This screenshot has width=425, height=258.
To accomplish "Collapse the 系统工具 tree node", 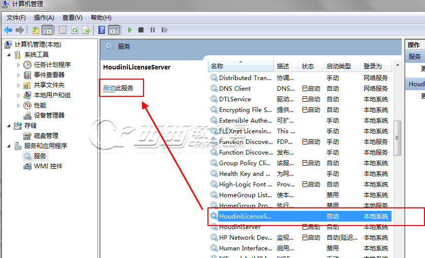I will (x=9, y=55).
